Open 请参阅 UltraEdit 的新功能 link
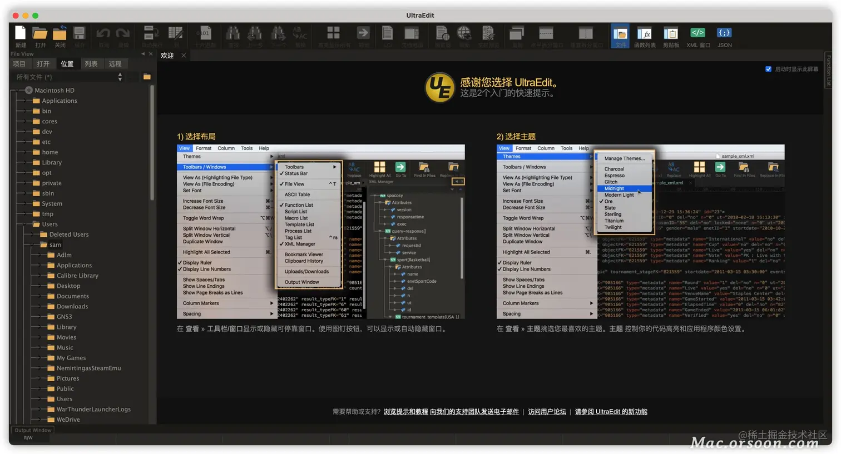The height and width of the screenshot is (454, 841). [x=611, y=412]
